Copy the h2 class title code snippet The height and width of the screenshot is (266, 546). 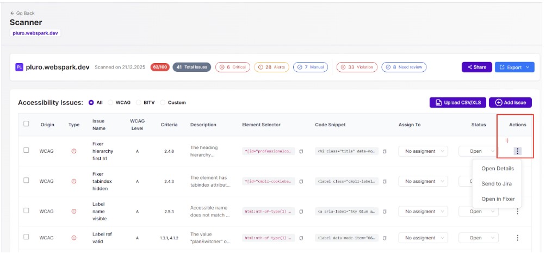click(x=384, y=151)
